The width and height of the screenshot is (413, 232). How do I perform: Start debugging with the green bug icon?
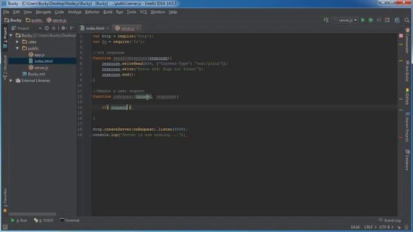click(x=370, y=20)
